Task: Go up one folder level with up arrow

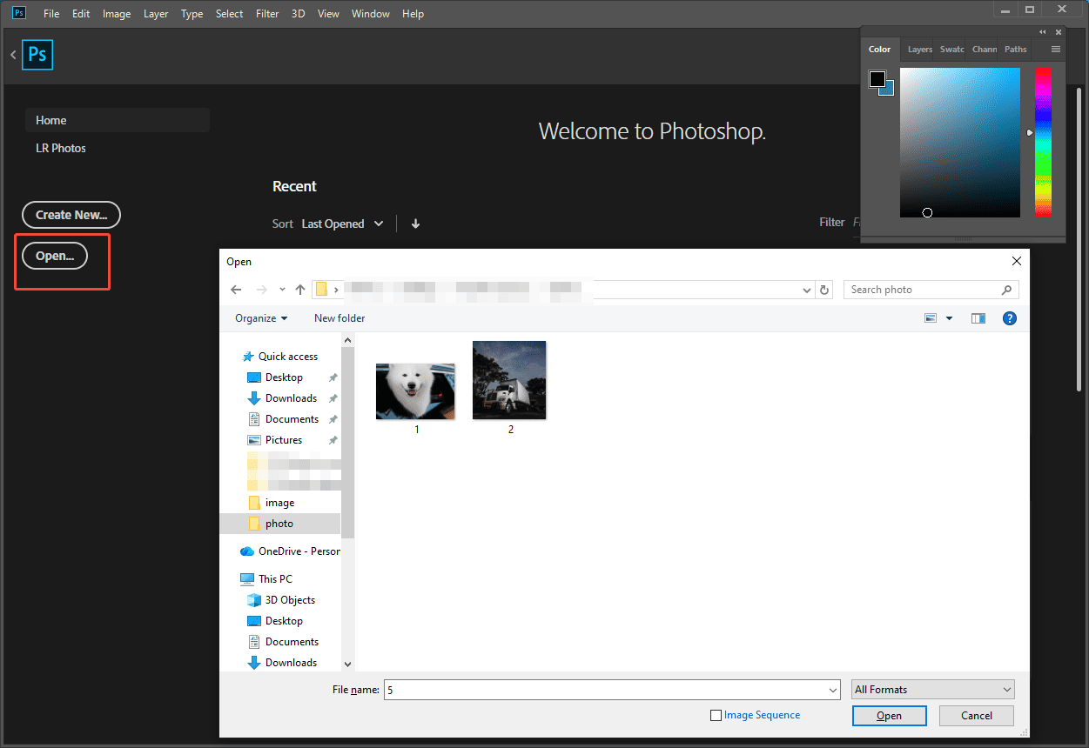Action: pyautogui.click(x=299, y=289)
